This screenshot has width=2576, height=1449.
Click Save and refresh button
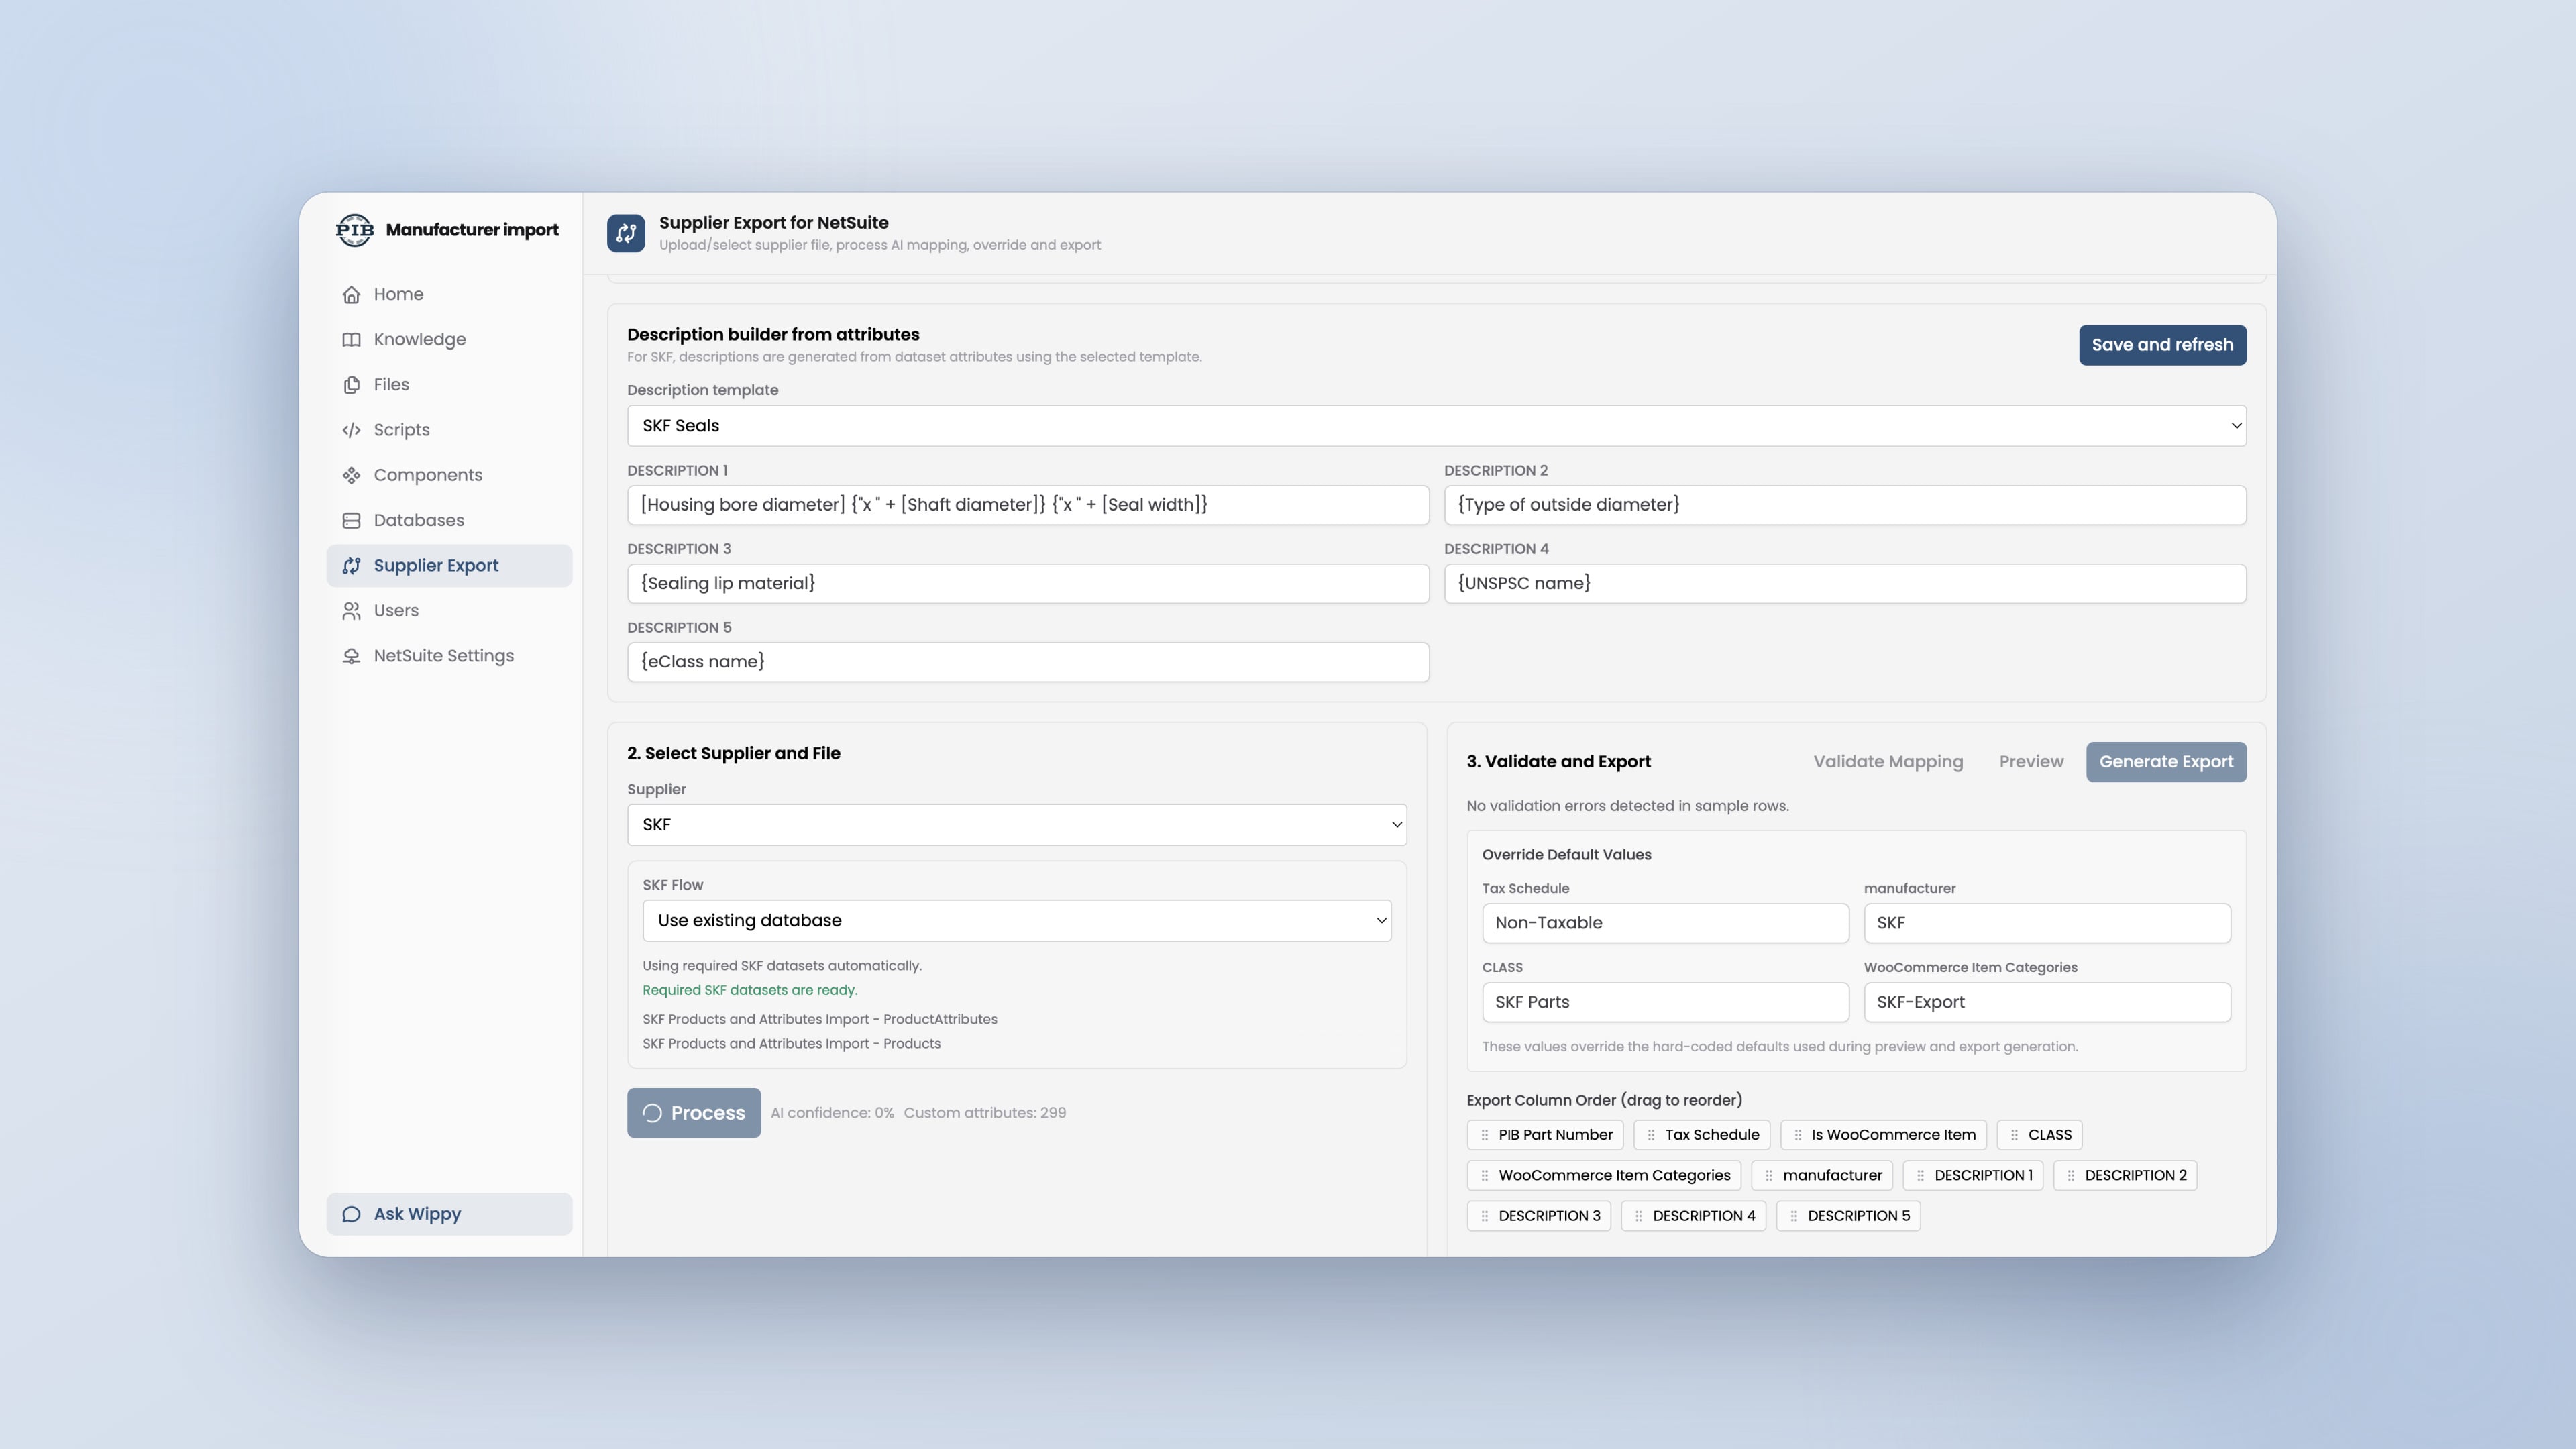click(x=2162, y=345)
